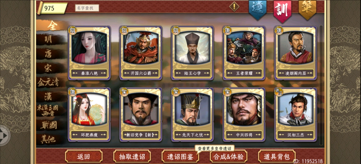The width and height of the screenshot is (361, 164).
Task: Filter by 明 dynasty tab
Action: (48, 40)
